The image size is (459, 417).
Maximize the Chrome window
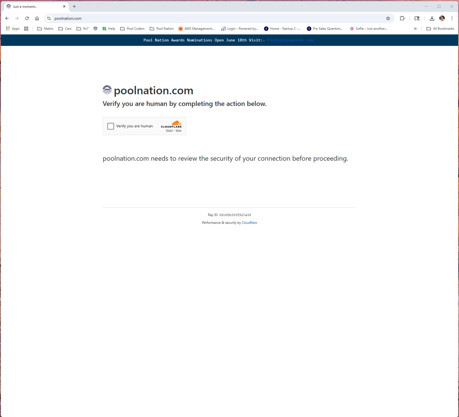point(439,6)
